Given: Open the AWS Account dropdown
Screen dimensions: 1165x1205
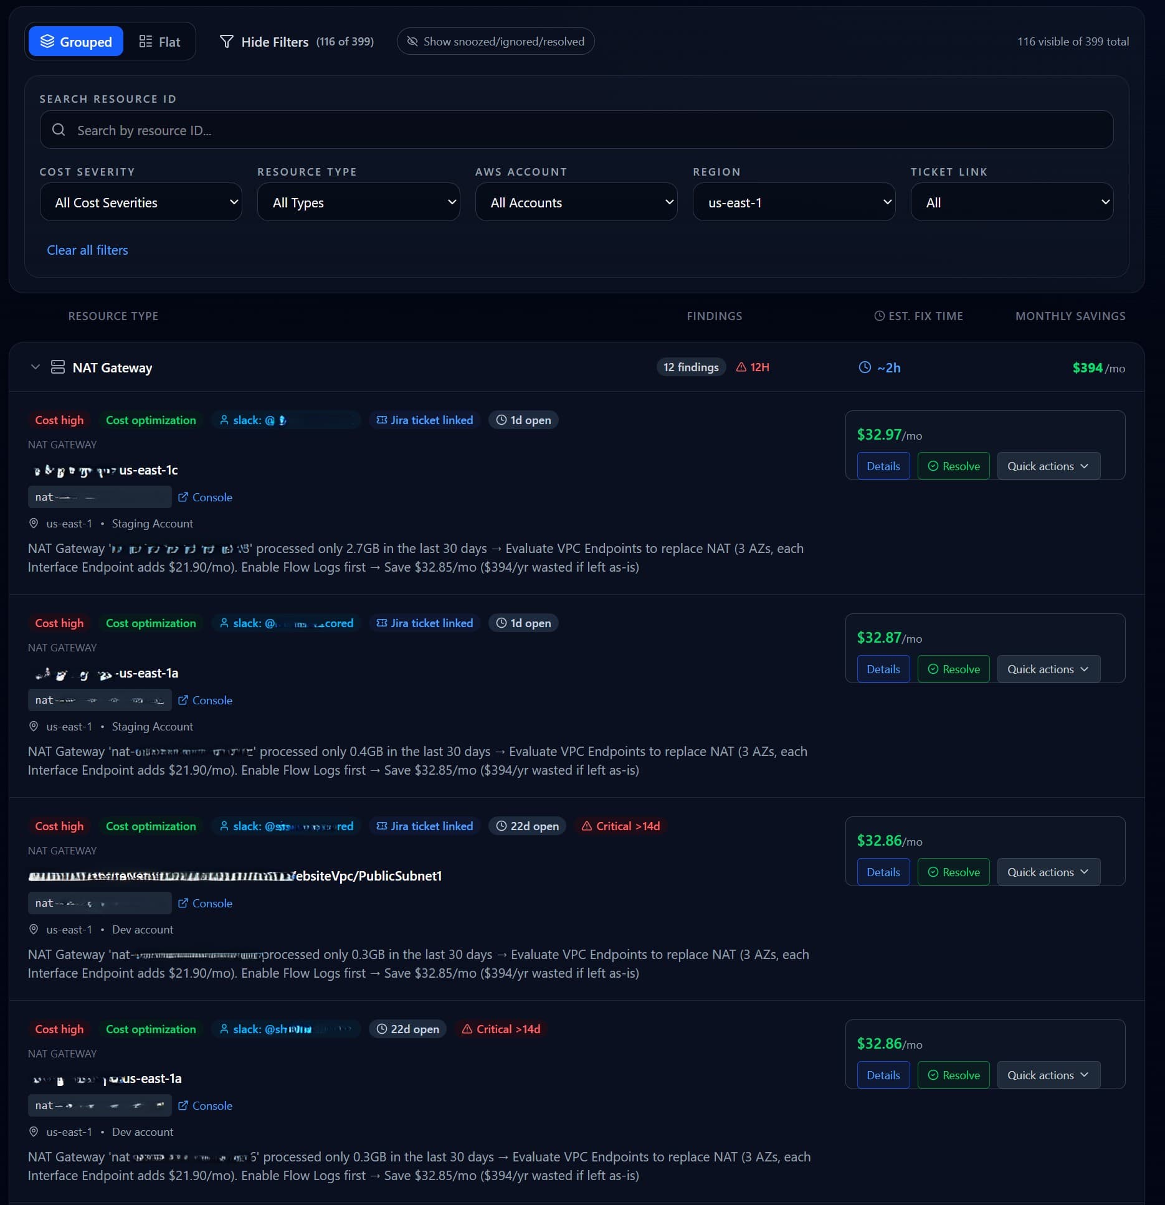Looking at the screenshot, I should click(576, 202).
